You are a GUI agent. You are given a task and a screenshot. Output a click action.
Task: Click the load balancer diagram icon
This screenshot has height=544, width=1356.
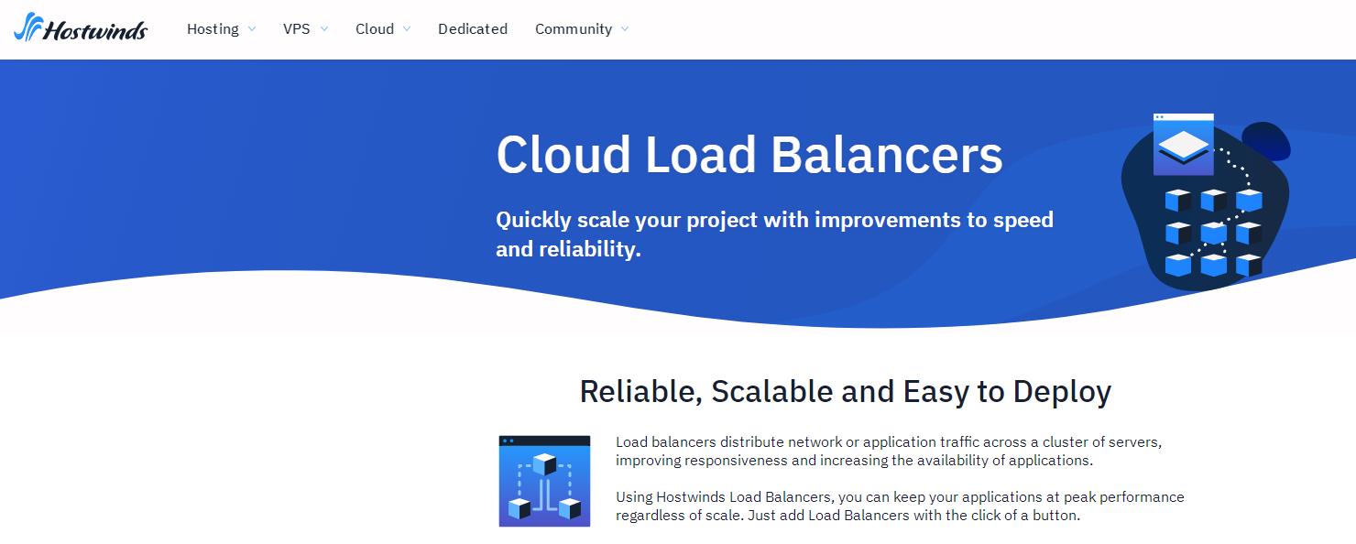544,481
